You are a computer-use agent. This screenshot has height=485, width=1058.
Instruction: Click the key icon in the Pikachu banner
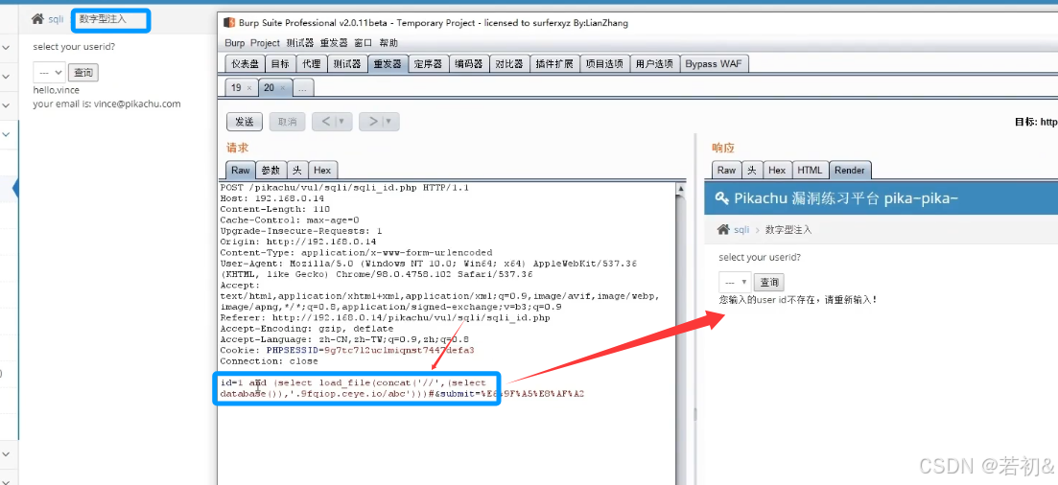(x=721, y=198)
